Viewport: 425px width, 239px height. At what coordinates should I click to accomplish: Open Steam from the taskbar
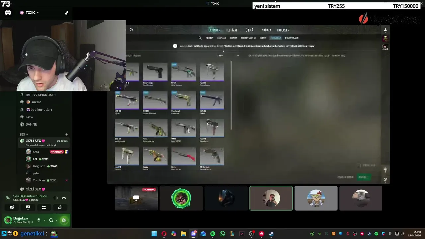(271, 234)
